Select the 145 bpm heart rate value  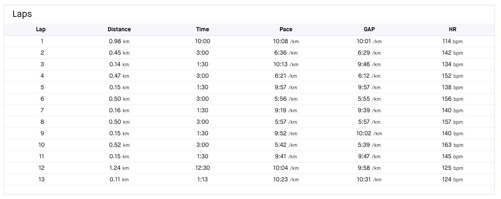pyautogui.click(x=452, y=157)
